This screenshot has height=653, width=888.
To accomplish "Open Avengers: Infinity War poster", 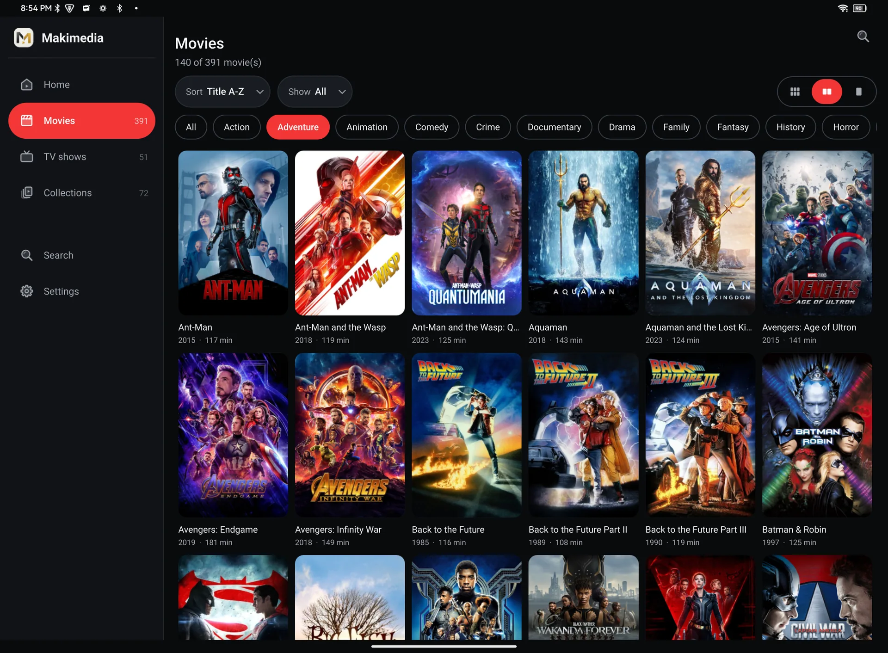I will click(350, 435).
